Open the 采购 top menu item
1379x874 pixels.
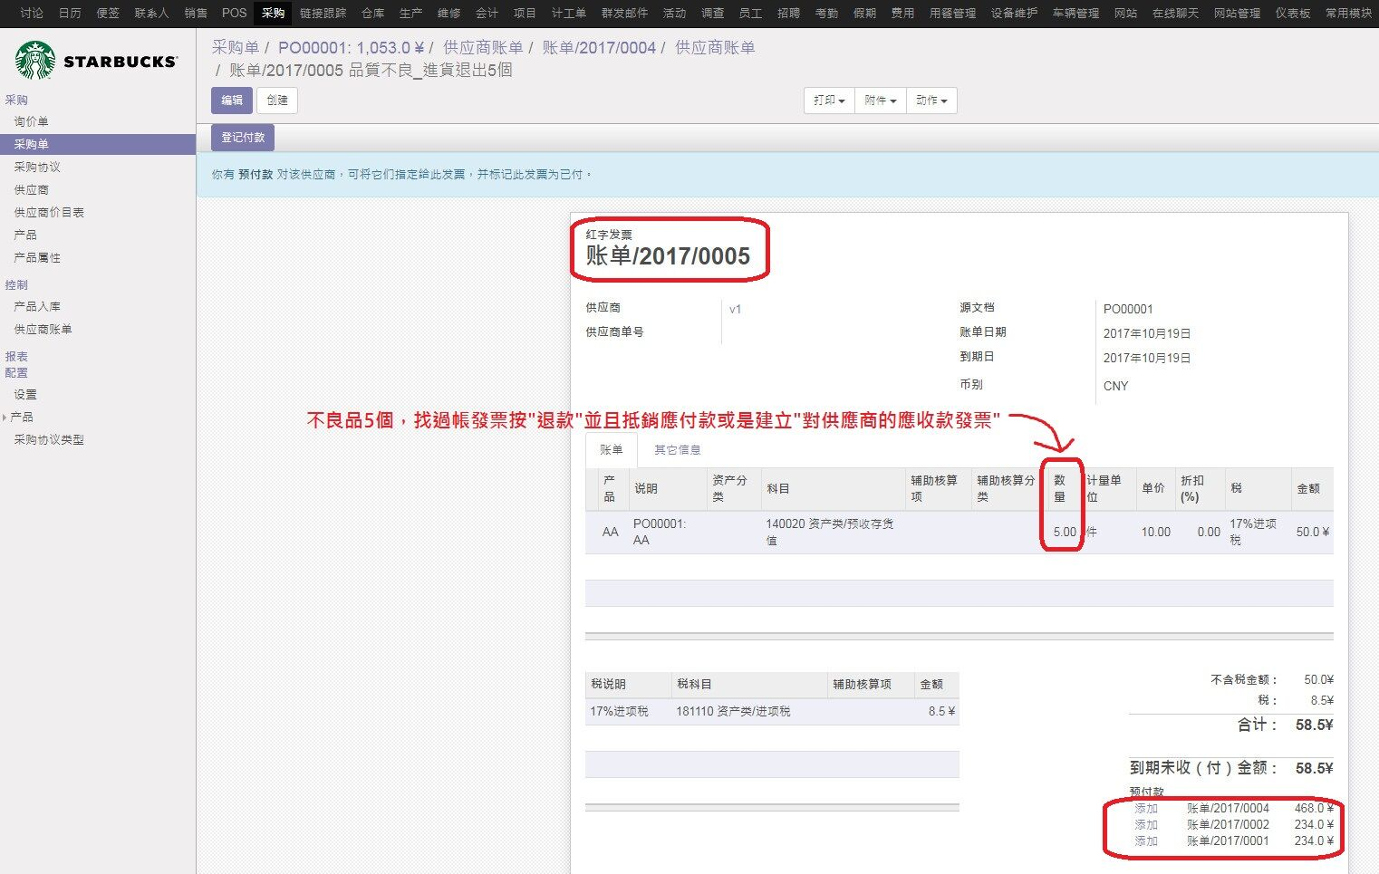click(273, 13)
